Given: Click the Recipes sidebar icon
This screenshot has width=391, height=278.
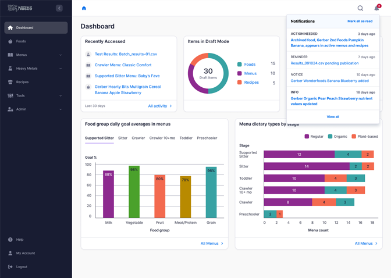Looking at the screenshot, I should point(10,82).
